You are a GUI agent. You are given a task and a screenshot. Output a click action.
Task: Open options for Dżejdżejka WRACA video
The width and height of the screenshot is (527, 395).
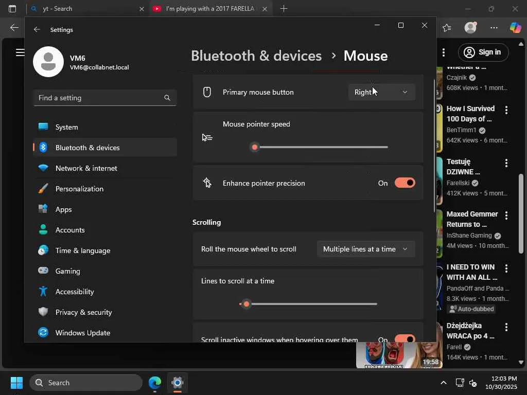click(506, 327)
